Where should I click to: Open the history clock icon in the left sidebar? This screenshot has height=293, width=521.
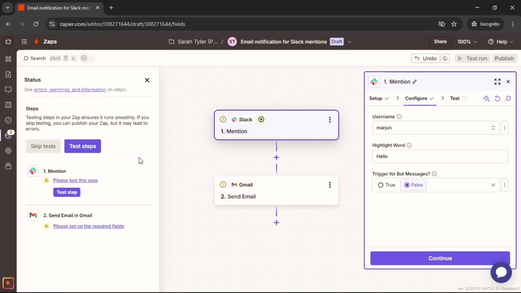tap(8, 120)
